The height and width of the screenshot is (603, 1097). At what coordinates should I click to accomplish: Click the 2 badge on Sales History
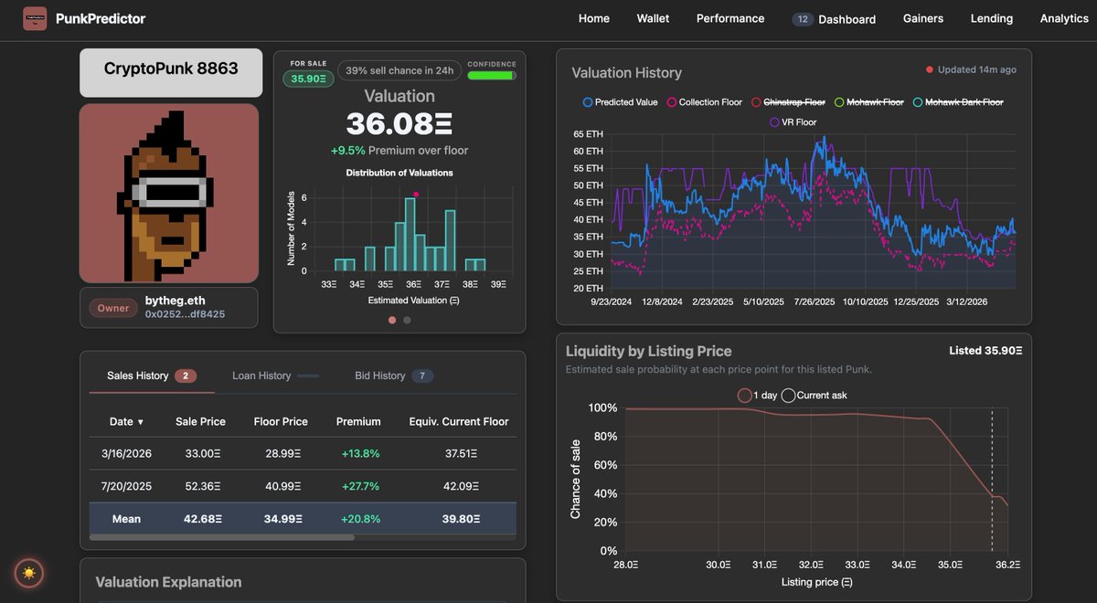[185, 376]
